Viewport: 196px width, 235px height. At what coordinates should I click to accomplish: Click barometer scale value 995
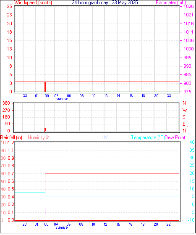point(187,58)
